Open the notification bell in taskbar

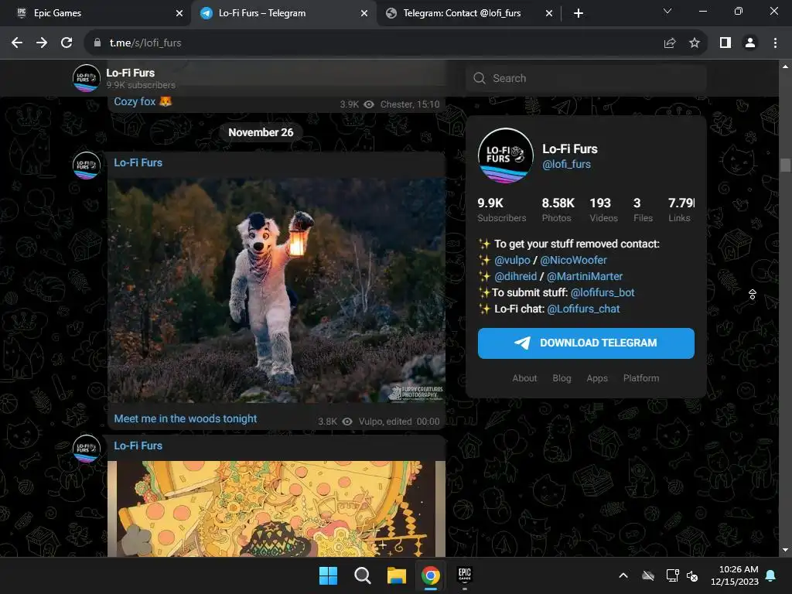click(771, 575)
